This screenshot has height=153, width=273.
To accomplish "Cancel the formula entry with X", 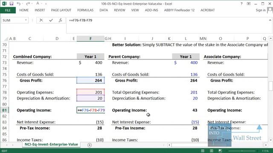I will pyautogui.click(x=41, y=20).
